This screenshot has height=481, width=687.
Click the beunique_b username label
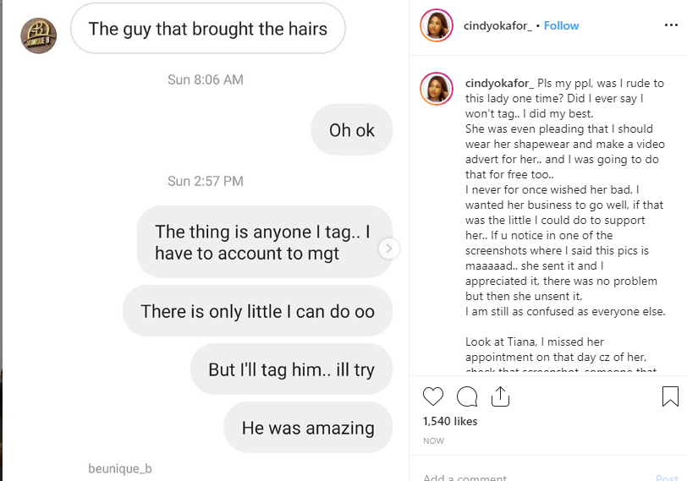[x=120, y=468]
